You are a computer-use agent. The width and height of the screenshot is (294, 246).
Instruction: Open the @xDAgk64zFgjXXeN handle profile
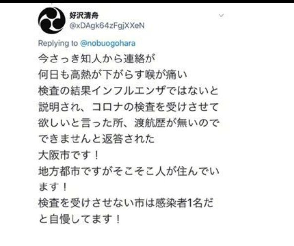107,26
